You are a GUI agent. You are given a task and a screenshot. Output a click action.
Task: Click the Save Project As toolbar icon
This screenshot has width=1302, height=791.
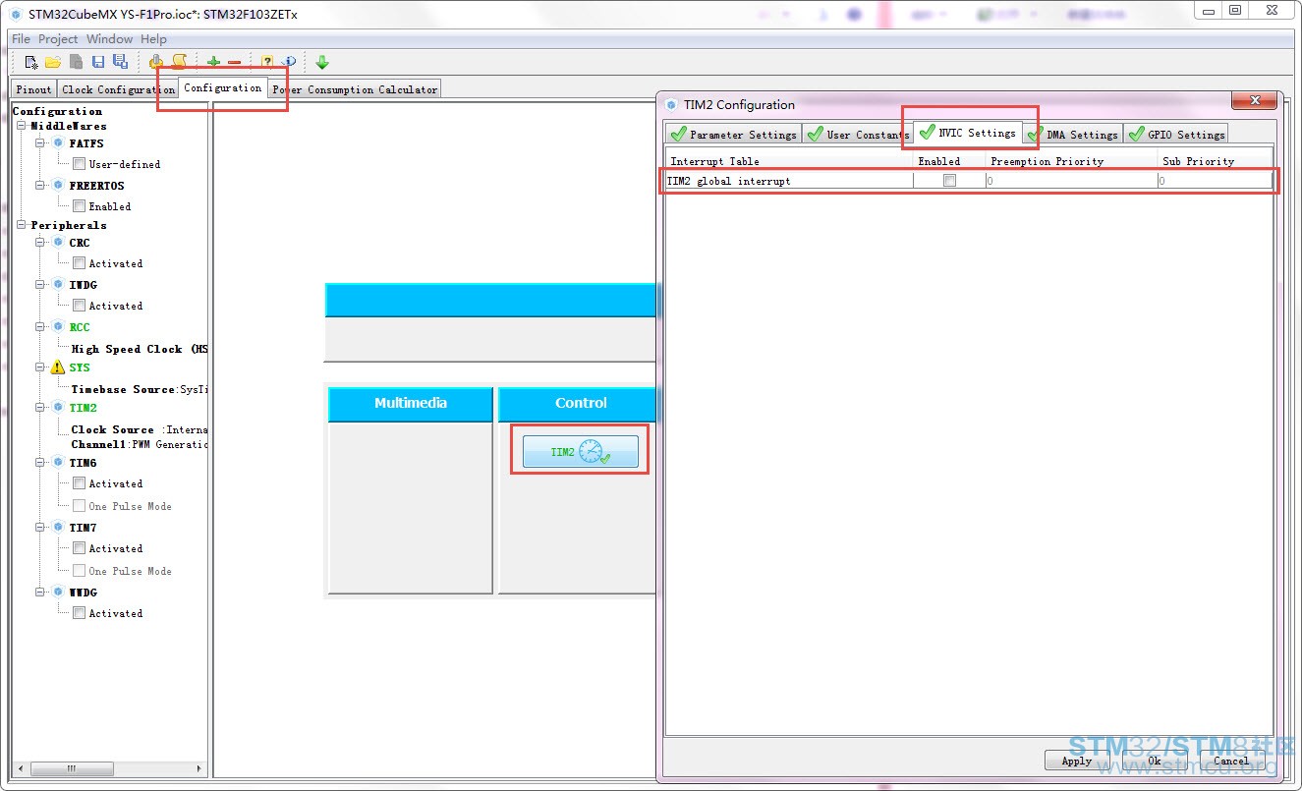click(120, 62)
